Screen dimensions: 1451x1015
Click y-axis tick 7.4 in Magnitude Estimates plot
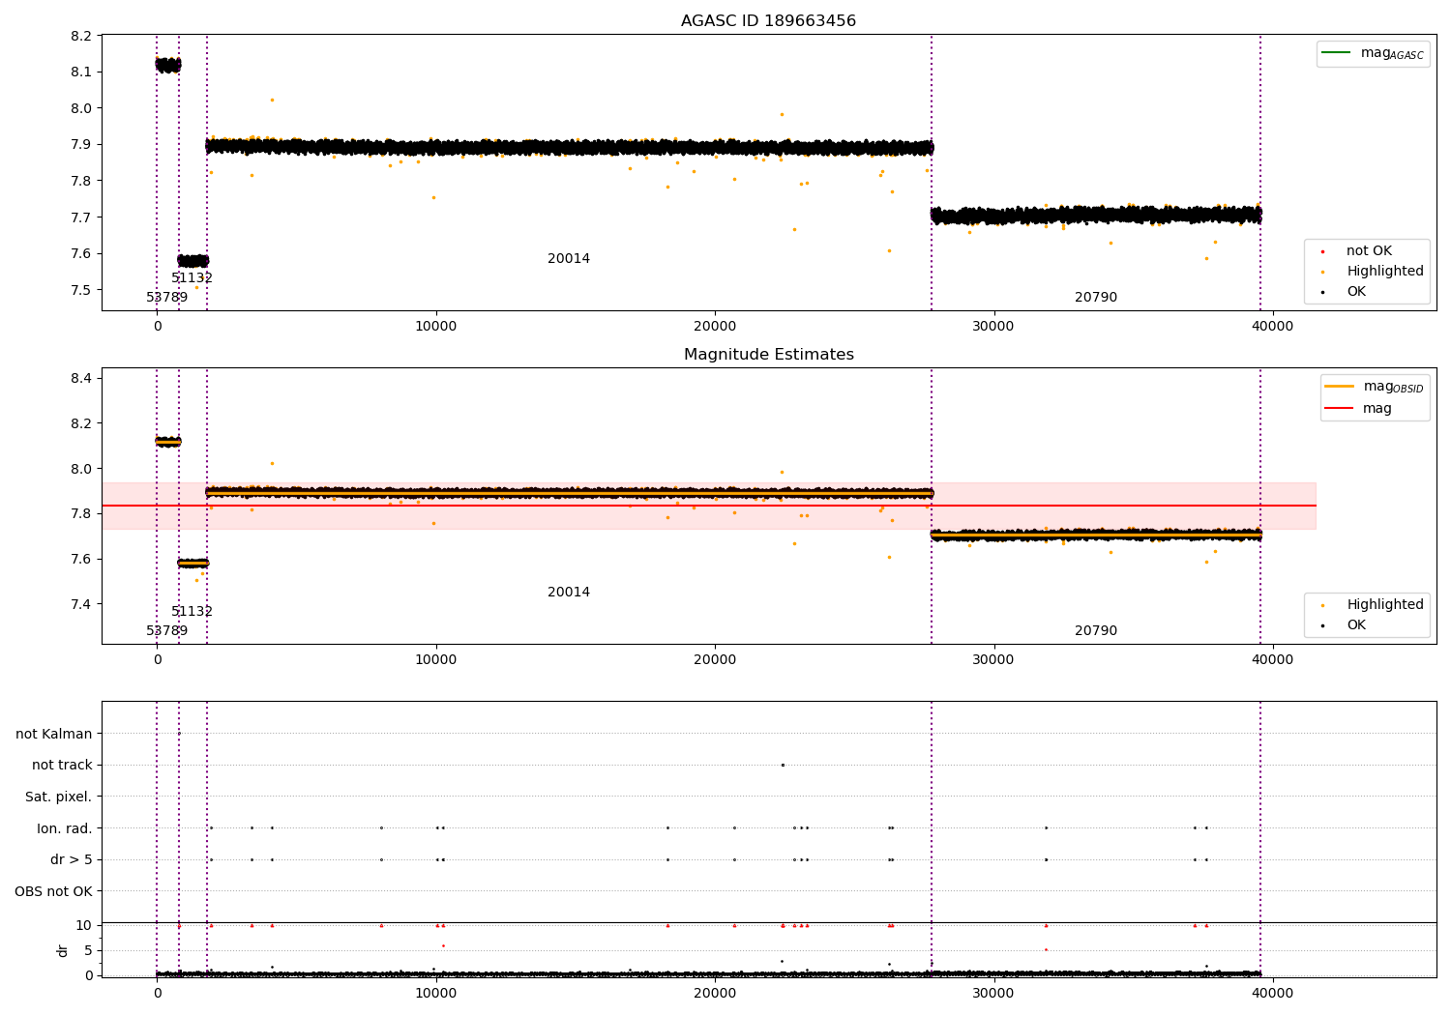[x=81, y=605]
